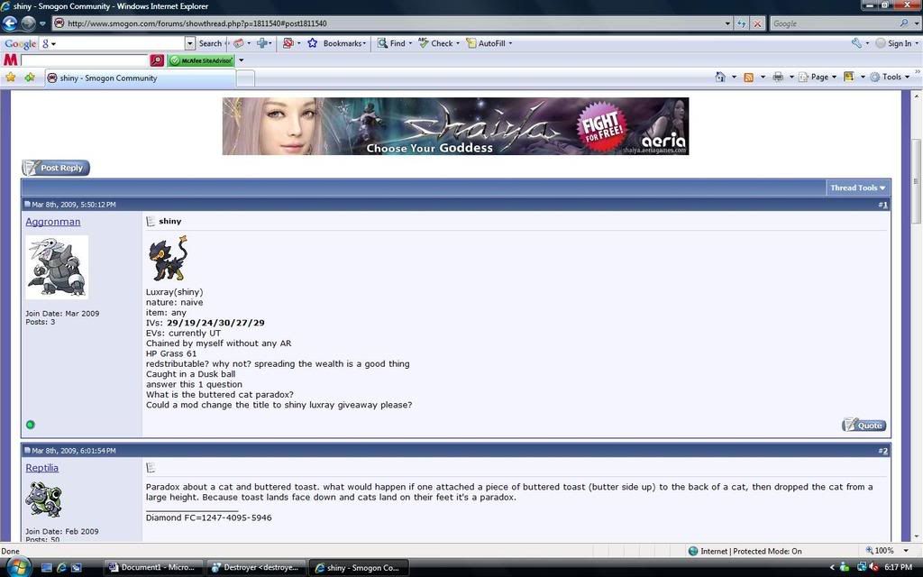Click the Windows Start orb
Screen dimensions: 923x577
point(15,567)
